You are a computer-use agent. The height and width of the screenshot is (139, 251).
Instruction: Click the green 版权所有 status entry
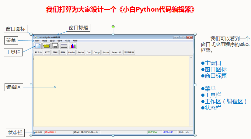click(152, 132)
